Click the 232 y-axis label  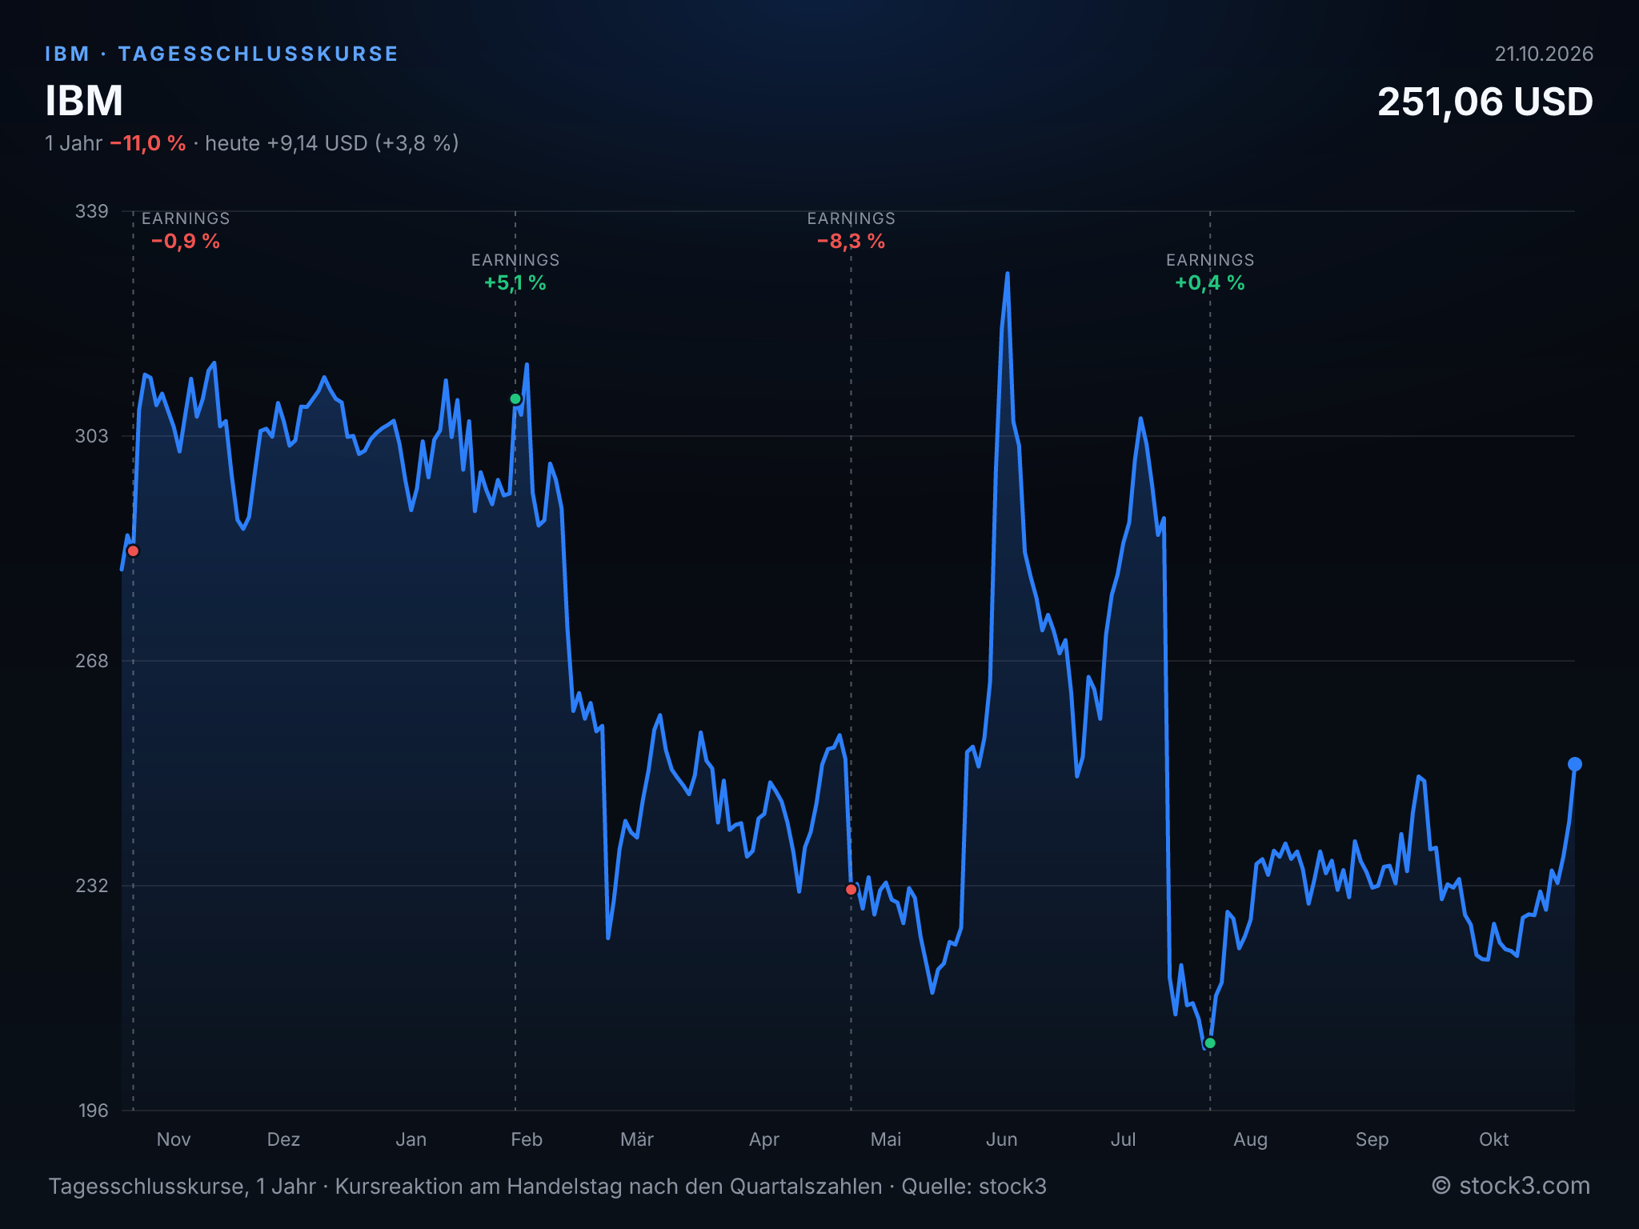pos(91,886)
